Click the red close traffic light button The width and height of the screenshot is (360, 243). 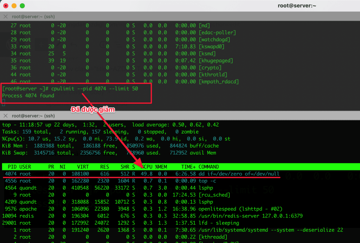click(6, 6)
